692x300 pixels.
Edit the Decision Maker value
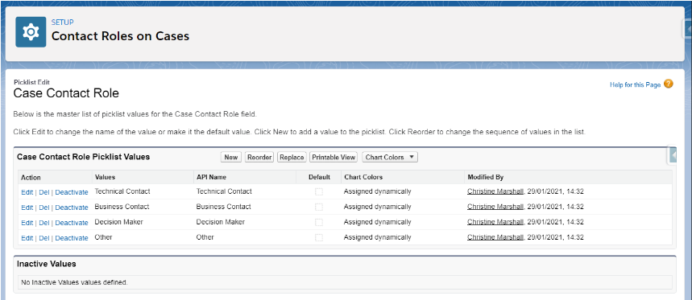point(27,223)
